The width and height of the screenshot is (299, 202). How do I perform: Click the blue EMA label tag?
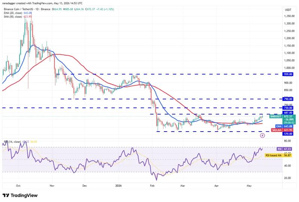click(x=279, y=126)
